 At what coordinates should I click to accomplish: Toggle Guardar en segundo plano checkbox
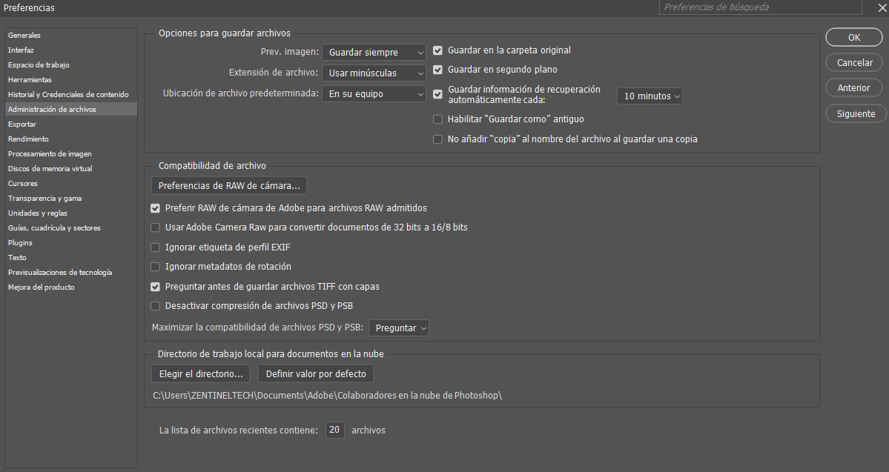click(x=437, y=70)
